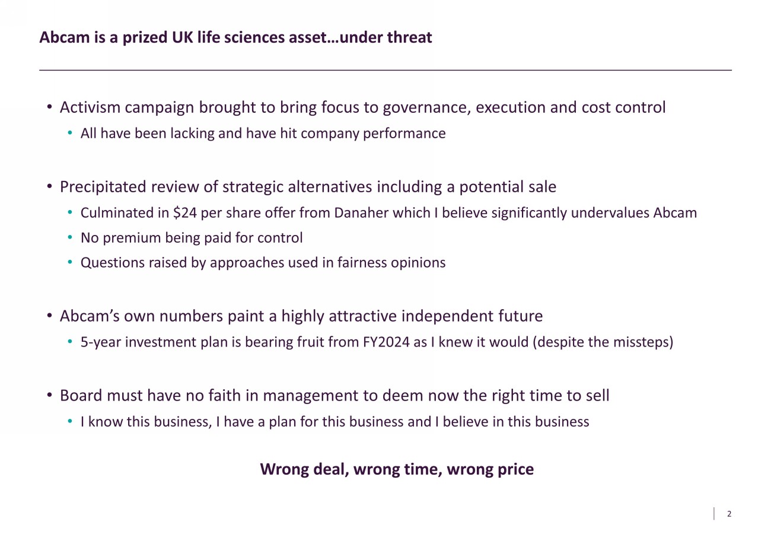This screenshot has width=771, height=534.
Task: Click 'Questions raised by approaches' sub-bullet
Action: 263,263
